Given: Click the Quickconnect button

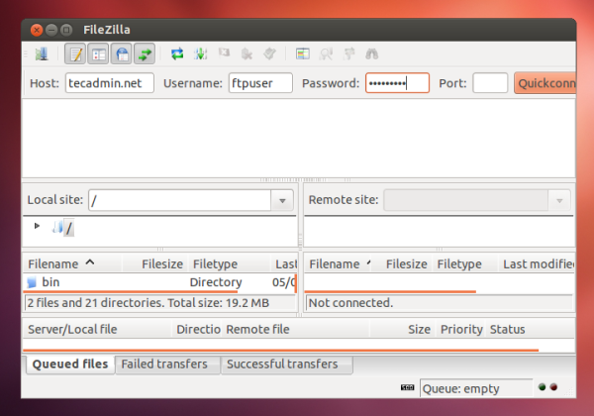Looking at the screenshot, I should 544,83.
